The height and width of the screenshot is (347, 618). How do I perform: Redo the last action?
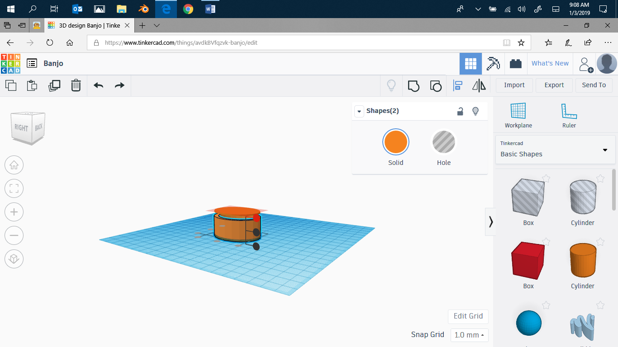tap(119, 85)
